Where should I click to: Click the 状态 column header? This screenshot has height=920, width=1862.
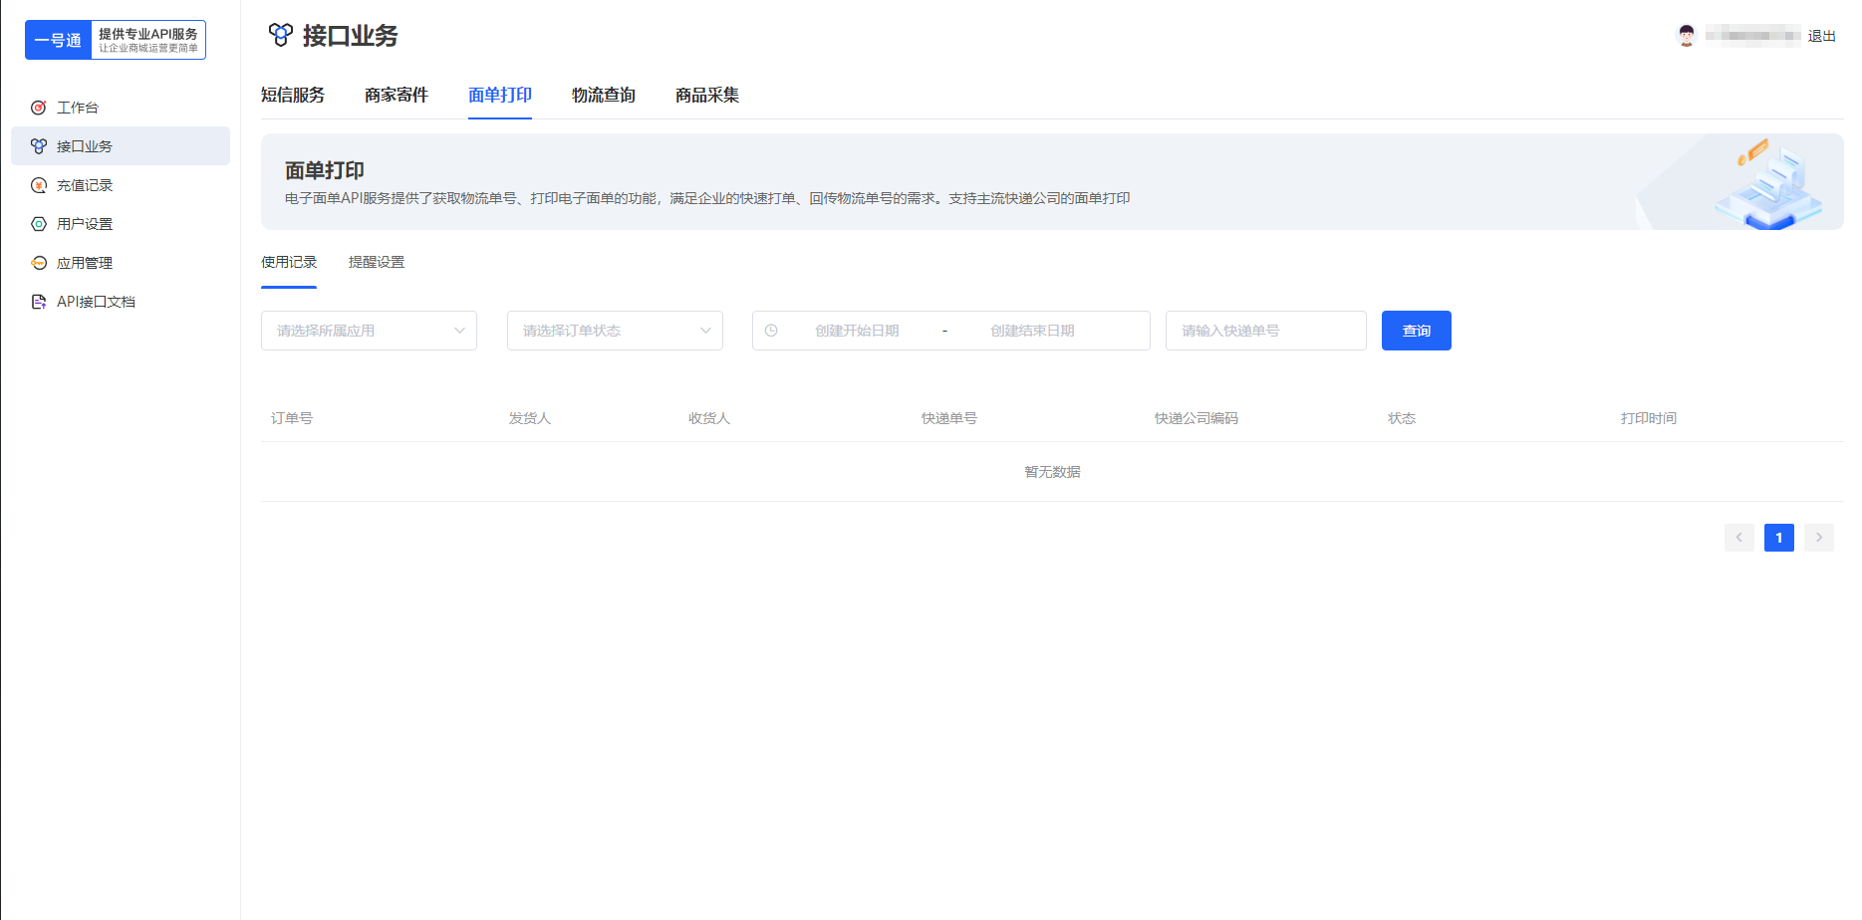(1402, 418)
